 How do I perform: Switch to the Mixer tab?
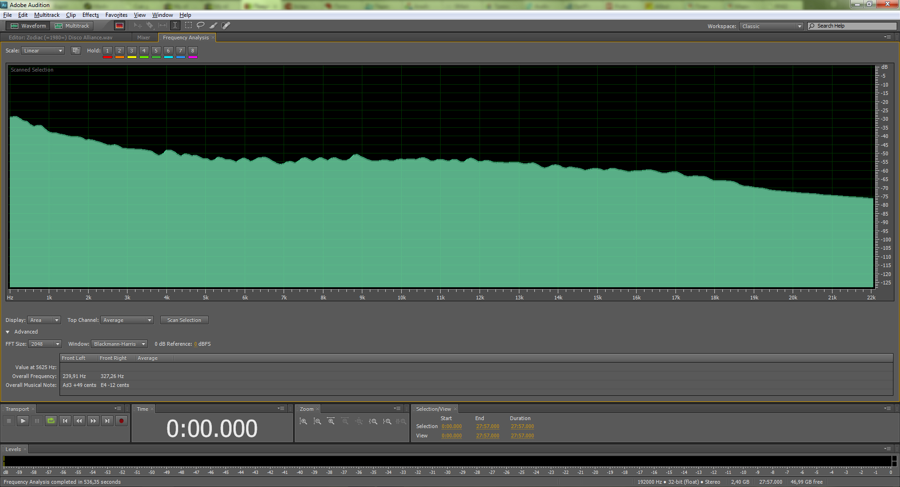(143, 37)
